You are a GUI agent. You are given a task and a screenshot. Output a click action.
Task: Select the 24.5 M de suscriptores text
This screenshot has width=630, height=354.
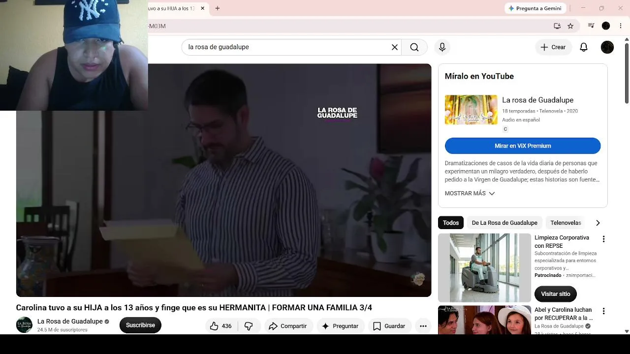coord(63,330)
